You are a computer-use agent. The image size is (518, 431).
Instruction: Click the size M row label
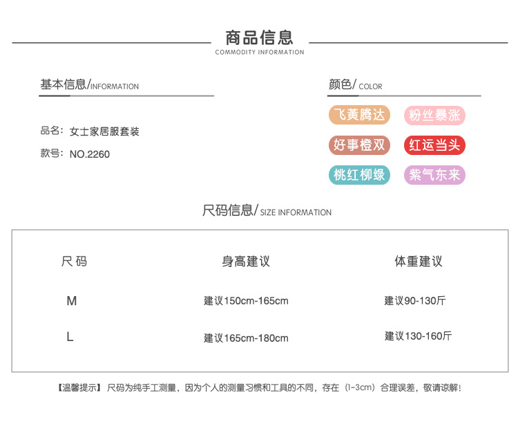(x=72, y=301)
